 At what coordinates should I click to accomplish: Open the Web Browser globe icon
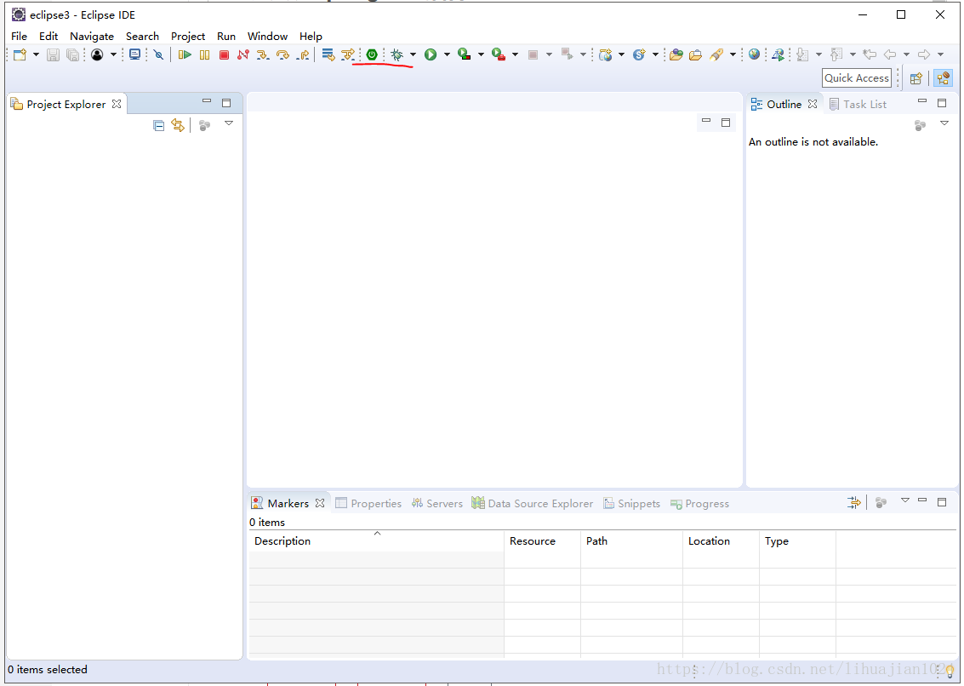tap(755, 54)
